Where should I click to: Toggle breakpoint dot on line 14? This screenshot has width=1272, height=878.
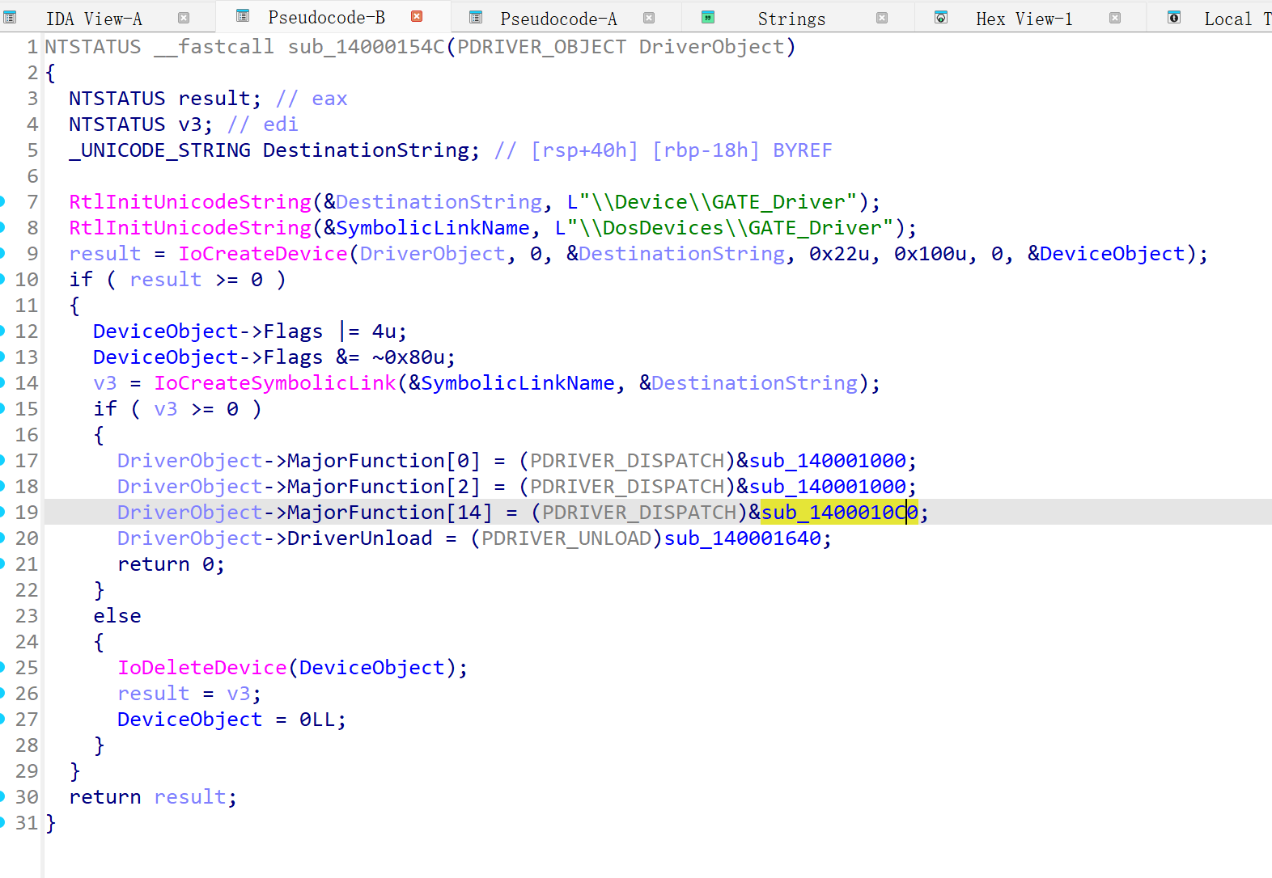click(2, 383)
